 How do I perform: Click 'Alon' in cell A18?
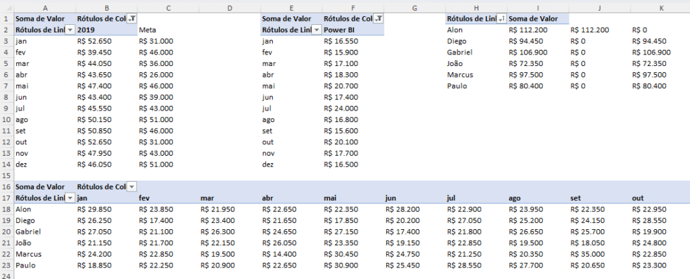[24, 209]
